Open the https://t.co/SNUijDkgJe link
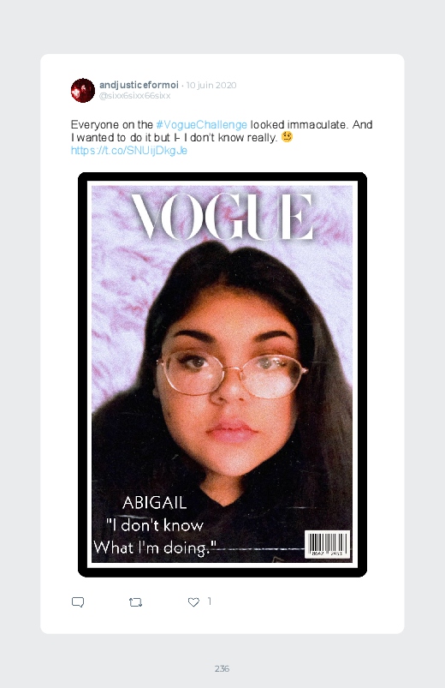The width and height of the screenshot is (445, 688). coord(129,151)
